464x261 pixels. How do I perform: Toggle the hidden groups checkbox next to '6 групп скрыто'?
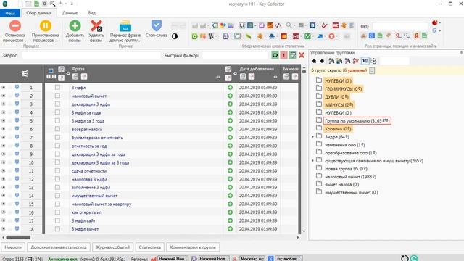point(372,70)
